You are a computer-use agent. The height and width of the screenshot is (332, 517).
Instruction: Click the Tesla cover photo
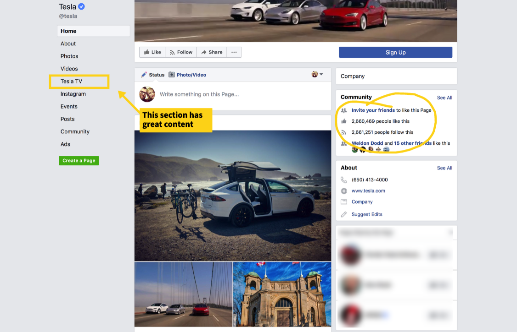296,21
